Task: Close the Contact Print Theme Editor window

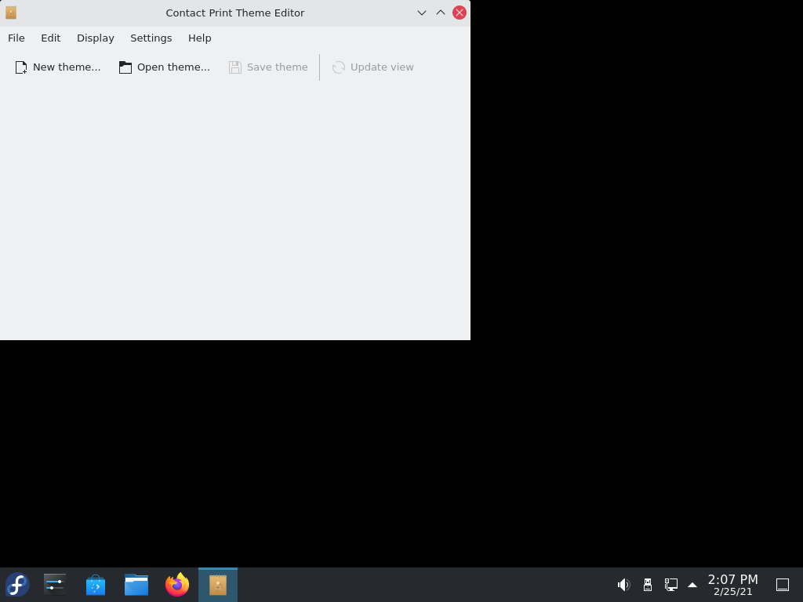Action: [x=460, y=13]
